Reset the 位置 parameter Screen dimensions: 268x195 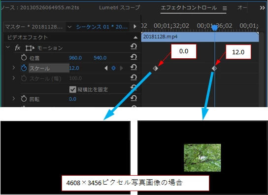134,57
